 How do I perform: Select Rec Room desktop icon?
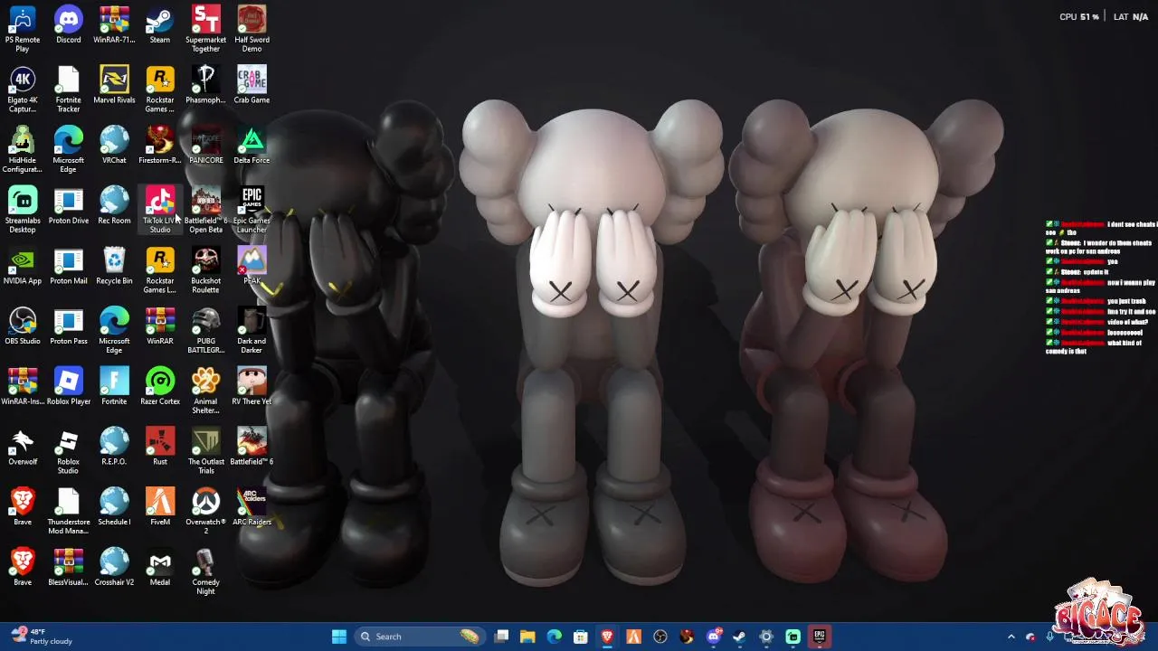point(114,205)
